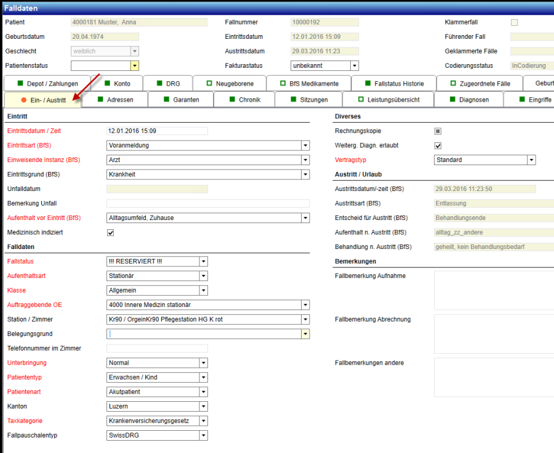Toggle the Rechnungskopie checkbox
Screen dimensions: 554x453
pyautogui.click(x=438, y=131)
